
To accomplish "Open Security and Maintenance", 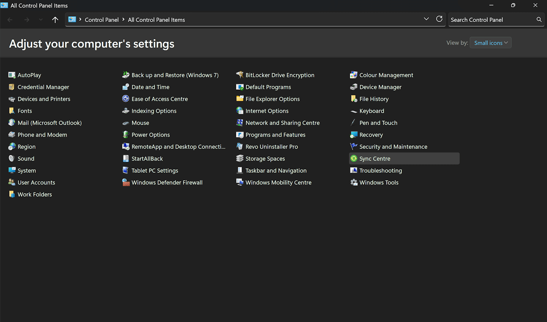I will [393, 147].
